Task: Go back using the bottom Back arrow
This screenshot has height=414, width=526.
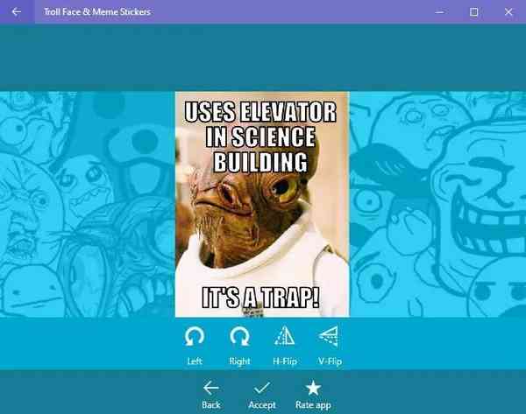Action: (211, 395)
